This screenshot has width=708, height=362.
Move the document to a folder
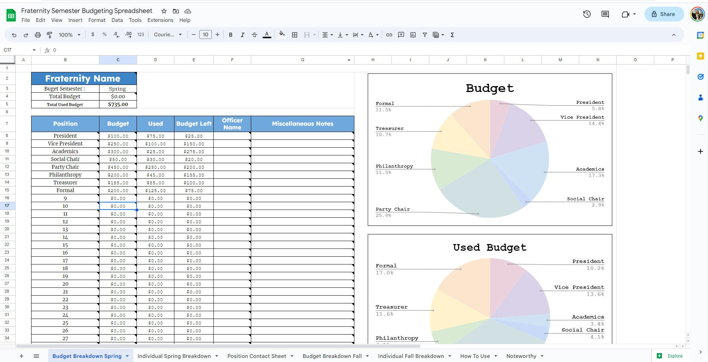[x=176, y=11]
